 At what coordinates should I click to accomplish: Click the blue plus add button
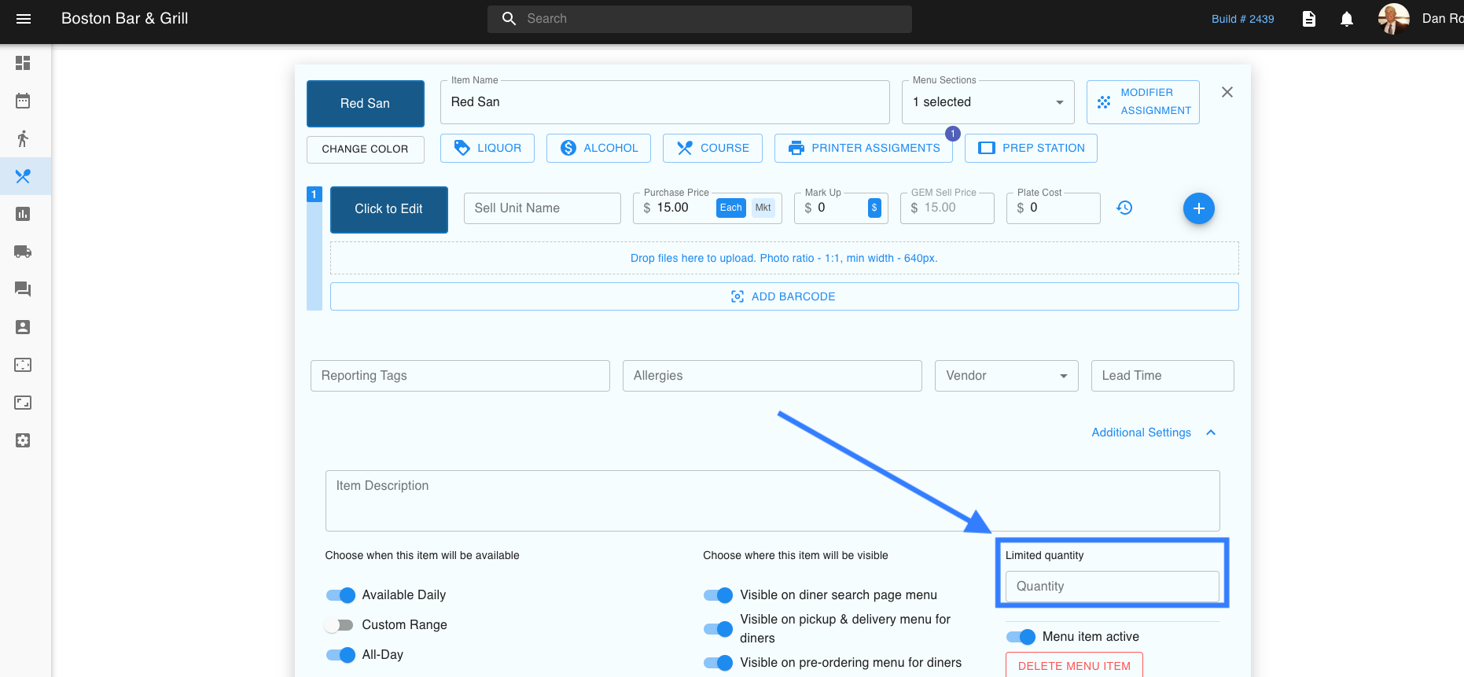[x=1198, y=208]
